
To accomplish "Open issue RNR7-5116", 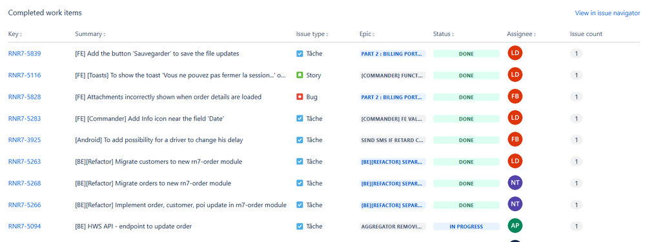I will [25, 76].
